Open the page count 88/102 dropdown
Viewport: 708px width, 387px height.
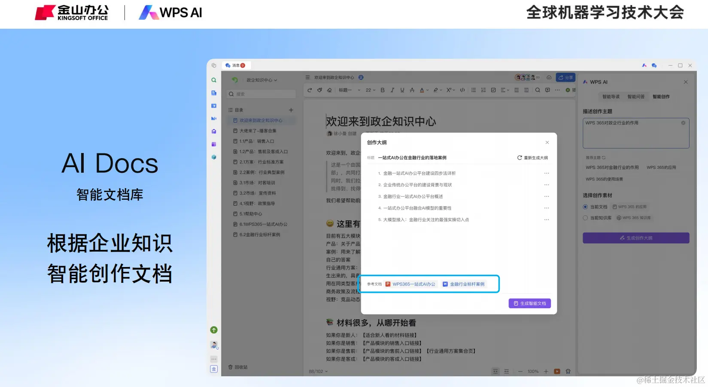[x=318, y=372]
